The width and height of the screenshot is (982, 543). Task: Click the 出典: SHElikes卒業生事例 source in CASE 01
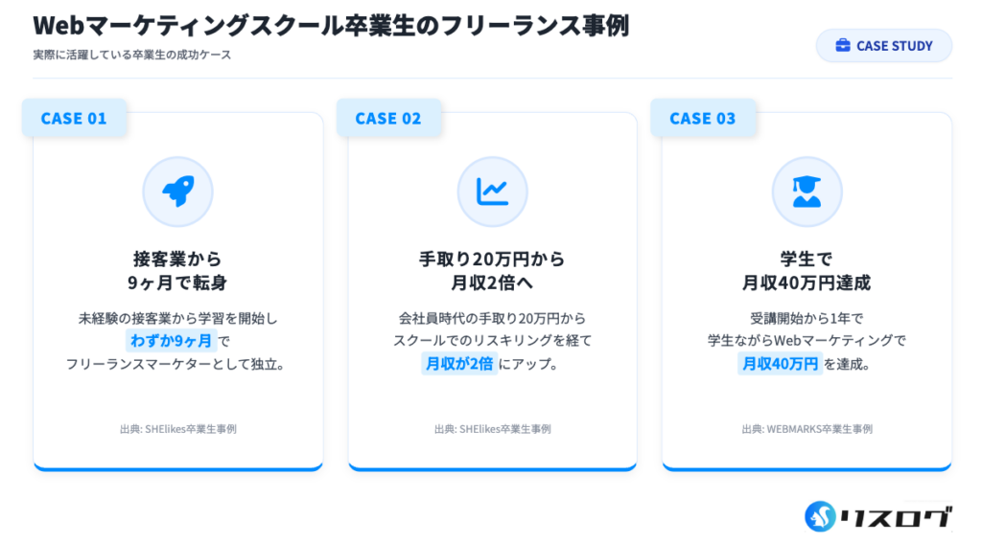tap(177, 429)
